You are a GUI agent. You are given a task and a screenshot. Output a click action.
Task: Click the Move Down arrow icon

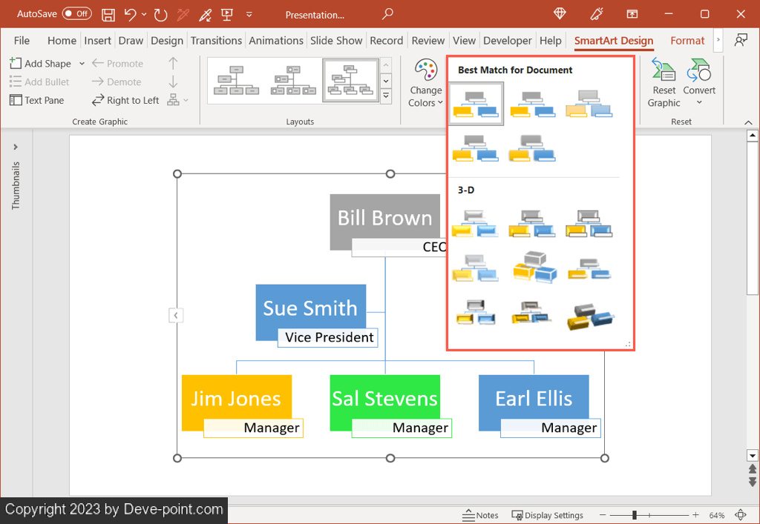pos(173,82)
